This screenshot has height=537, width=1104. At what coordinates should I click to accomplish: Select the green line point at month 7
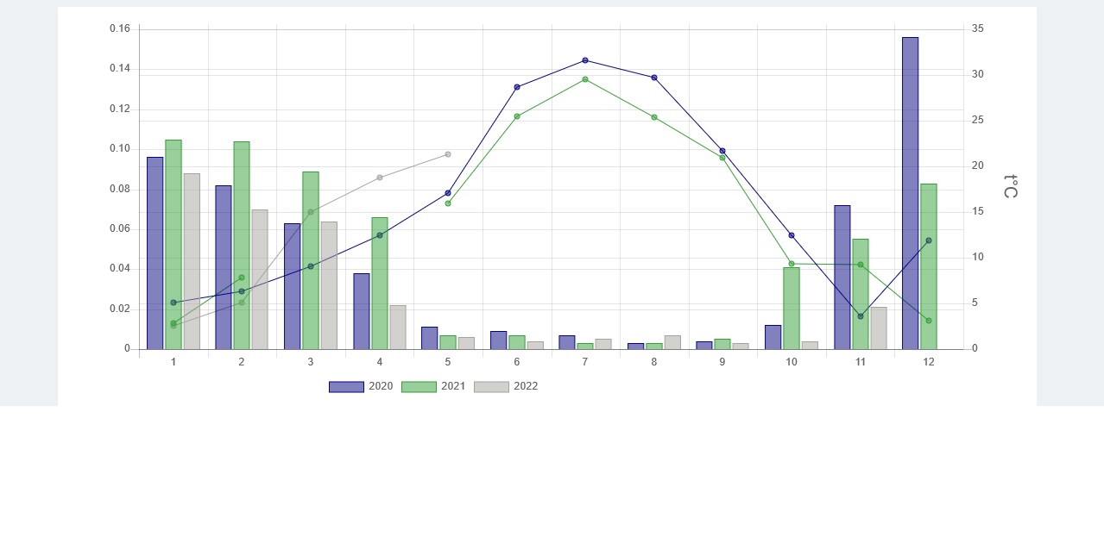585,79
